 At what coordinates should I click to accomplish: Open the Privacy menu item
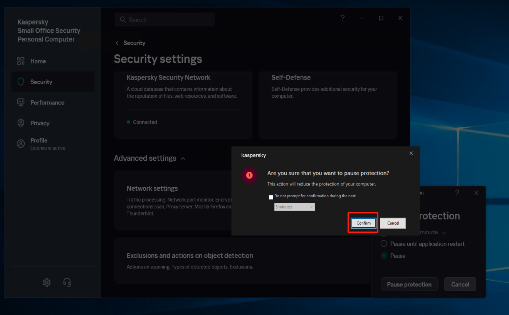(x=52, y=123)
